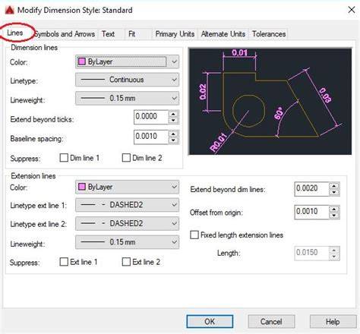Open the Primary Units tab
The width and height of the screenshot is (360, 334).
coord(175,34)
